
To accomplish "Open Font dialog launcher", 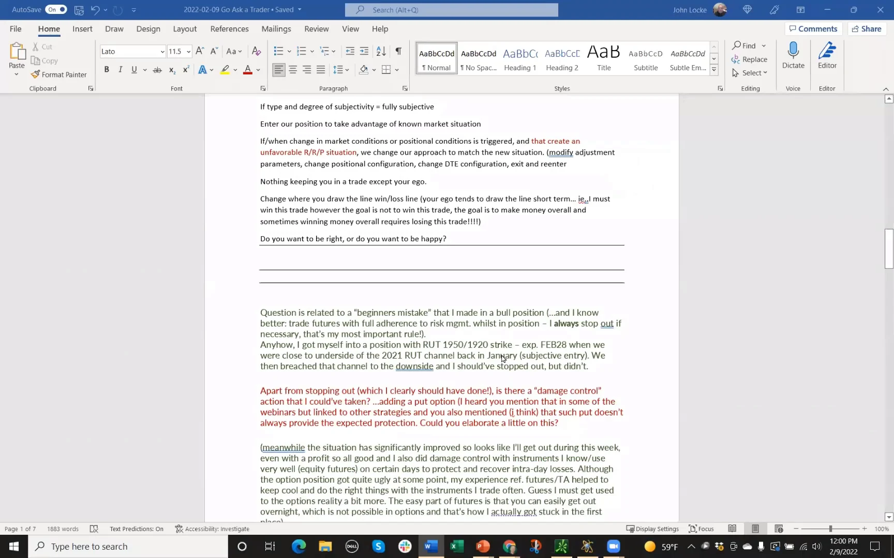I will point(263,88).
